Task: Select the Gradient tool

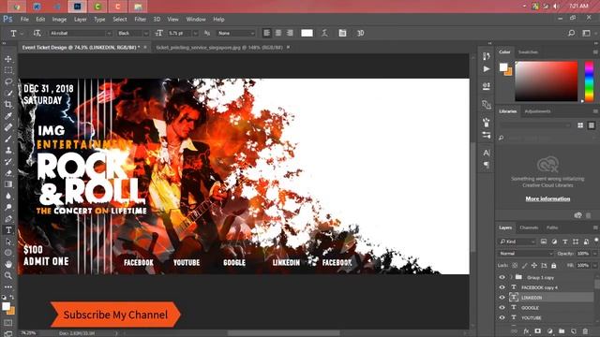Action: pyautogui.click(x=8, y=184)
